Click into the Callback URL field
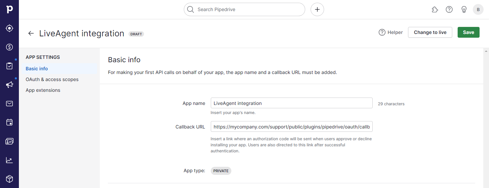Image resolution: width=489 pixels, height=188 pixels. click(291, 127)
